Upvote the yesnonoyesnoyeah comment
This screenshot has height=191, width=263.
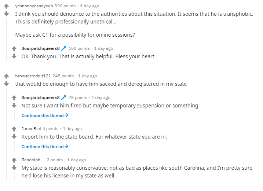pos(6,6)
